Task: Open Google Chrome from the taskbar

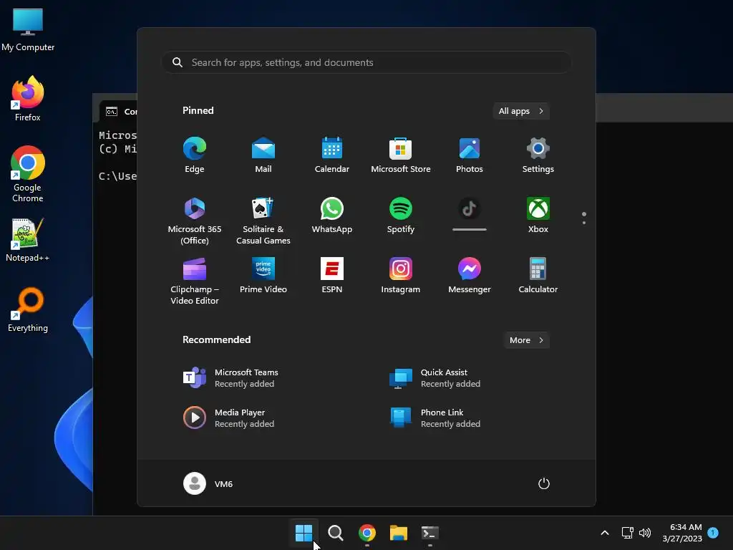Action: (367, 533)
